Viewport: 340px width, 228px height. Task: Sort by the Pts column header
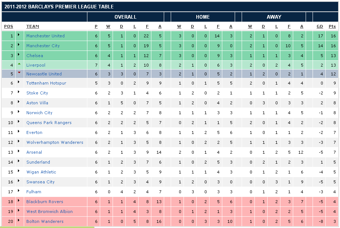332,26
